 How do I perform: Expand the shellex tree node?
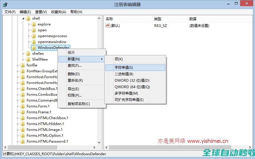23,54
